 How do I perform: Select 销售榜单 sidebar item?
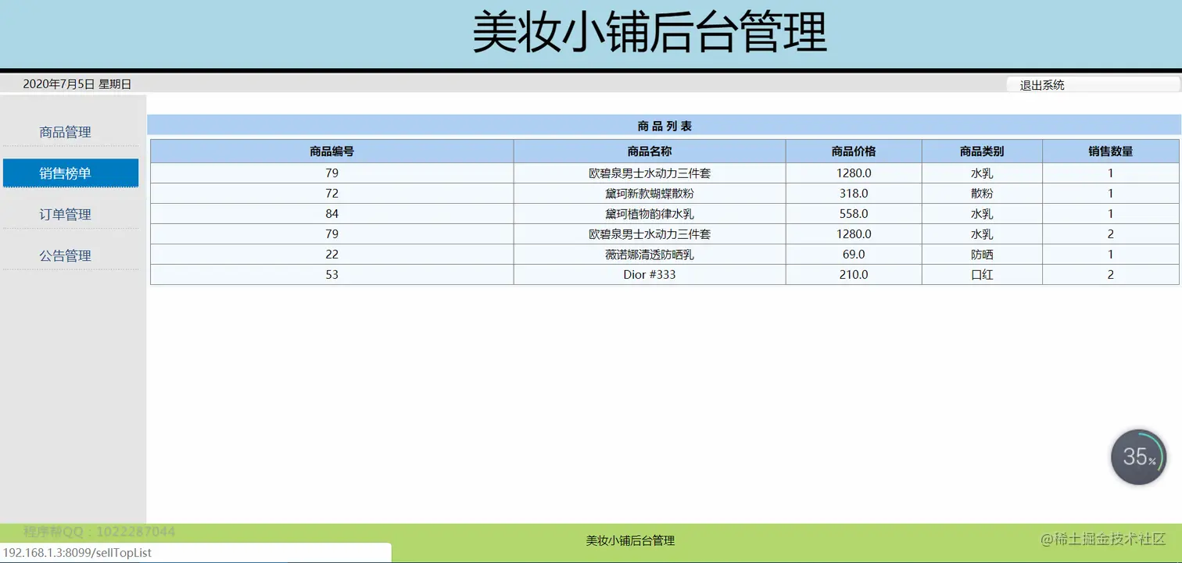coord(70,173)
